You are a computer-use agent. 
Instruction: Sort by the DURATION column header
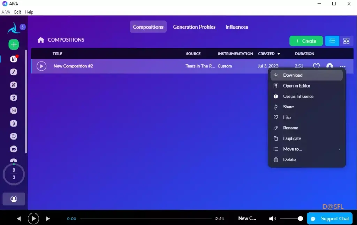304,54
